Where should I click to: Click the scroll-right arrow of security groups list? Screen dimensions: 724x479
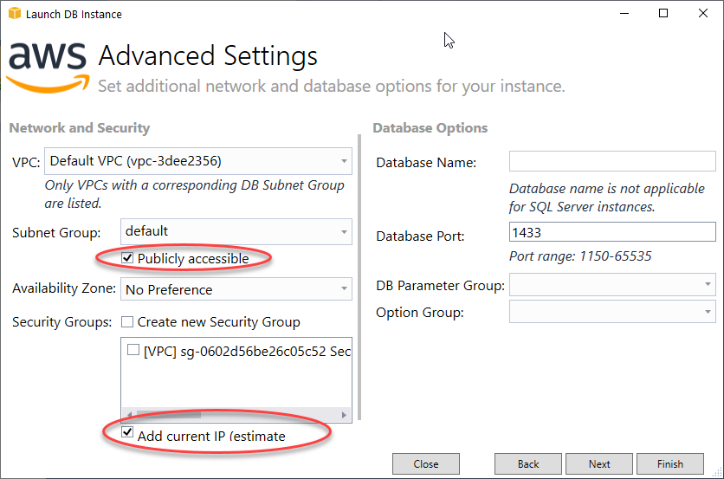click(344, 414)
